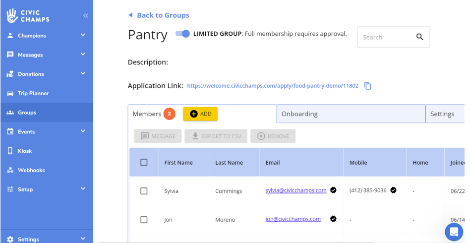This screenshot has width=470, height=243.
Task: Open the Kiosk page in sidebar
Action: [25, 151]
